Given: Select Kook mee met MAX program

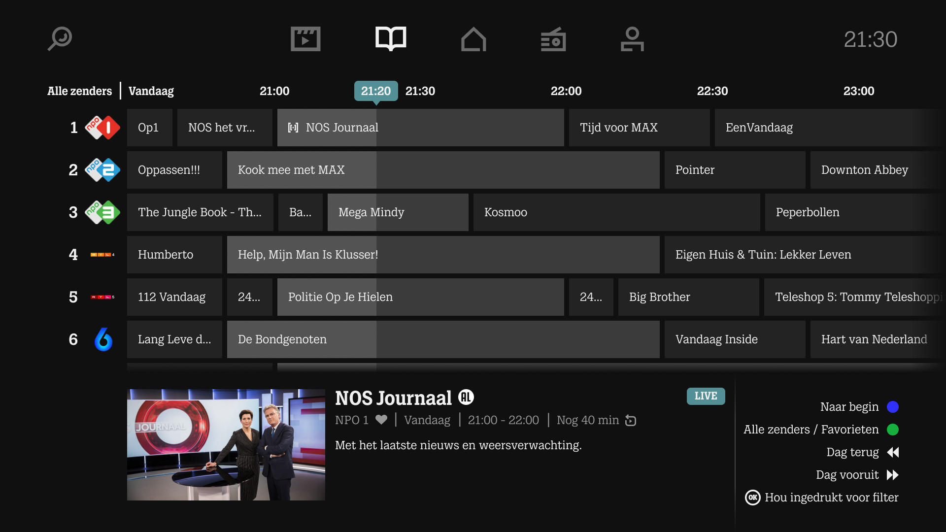Looking at the screenshot, I should point(443,170).
